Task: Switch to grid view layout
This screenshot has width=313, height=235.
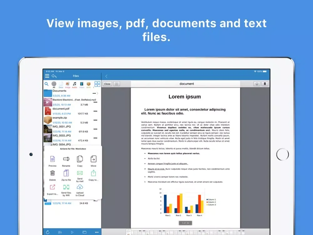Action: click(97, 84)
